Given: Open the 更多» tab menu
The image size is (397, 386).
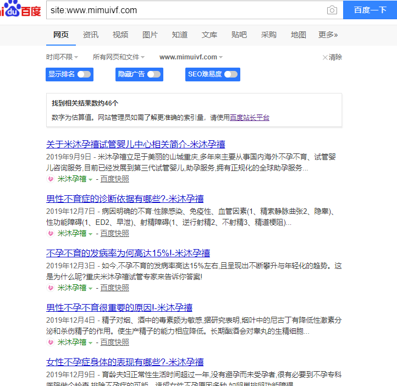Looking at the screenshot, I should [x=328, y=35].
